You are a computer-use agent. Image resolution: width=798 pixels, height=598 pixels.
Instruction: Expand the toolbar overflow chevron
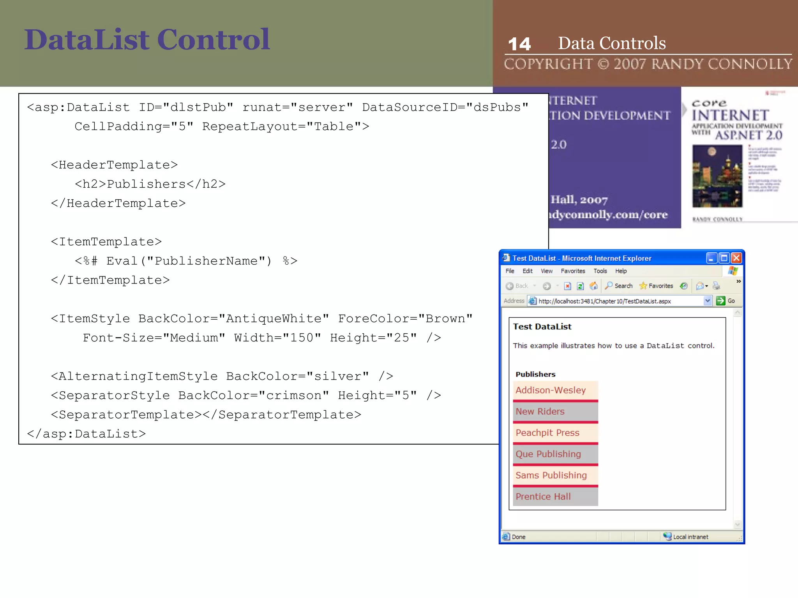[738, 281]
